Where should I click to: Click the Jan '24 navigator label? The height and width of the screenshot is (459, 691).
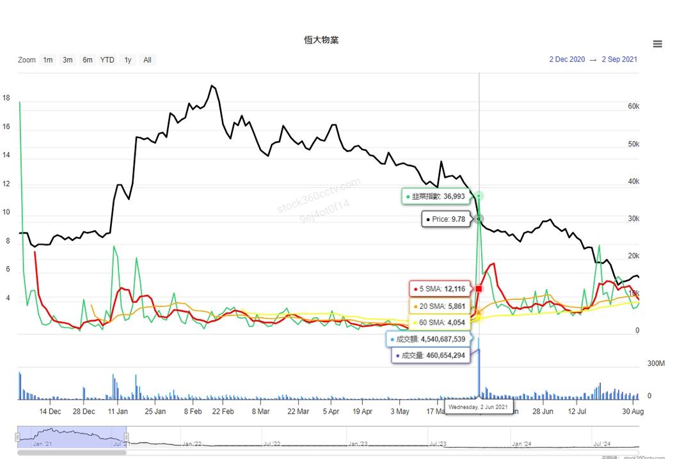[x=521, y=444]
